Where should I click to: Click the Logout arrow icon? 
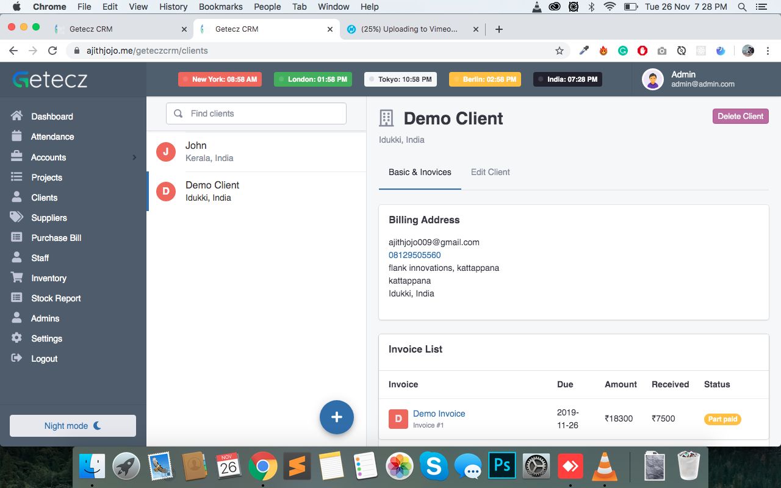click(17, 358)
